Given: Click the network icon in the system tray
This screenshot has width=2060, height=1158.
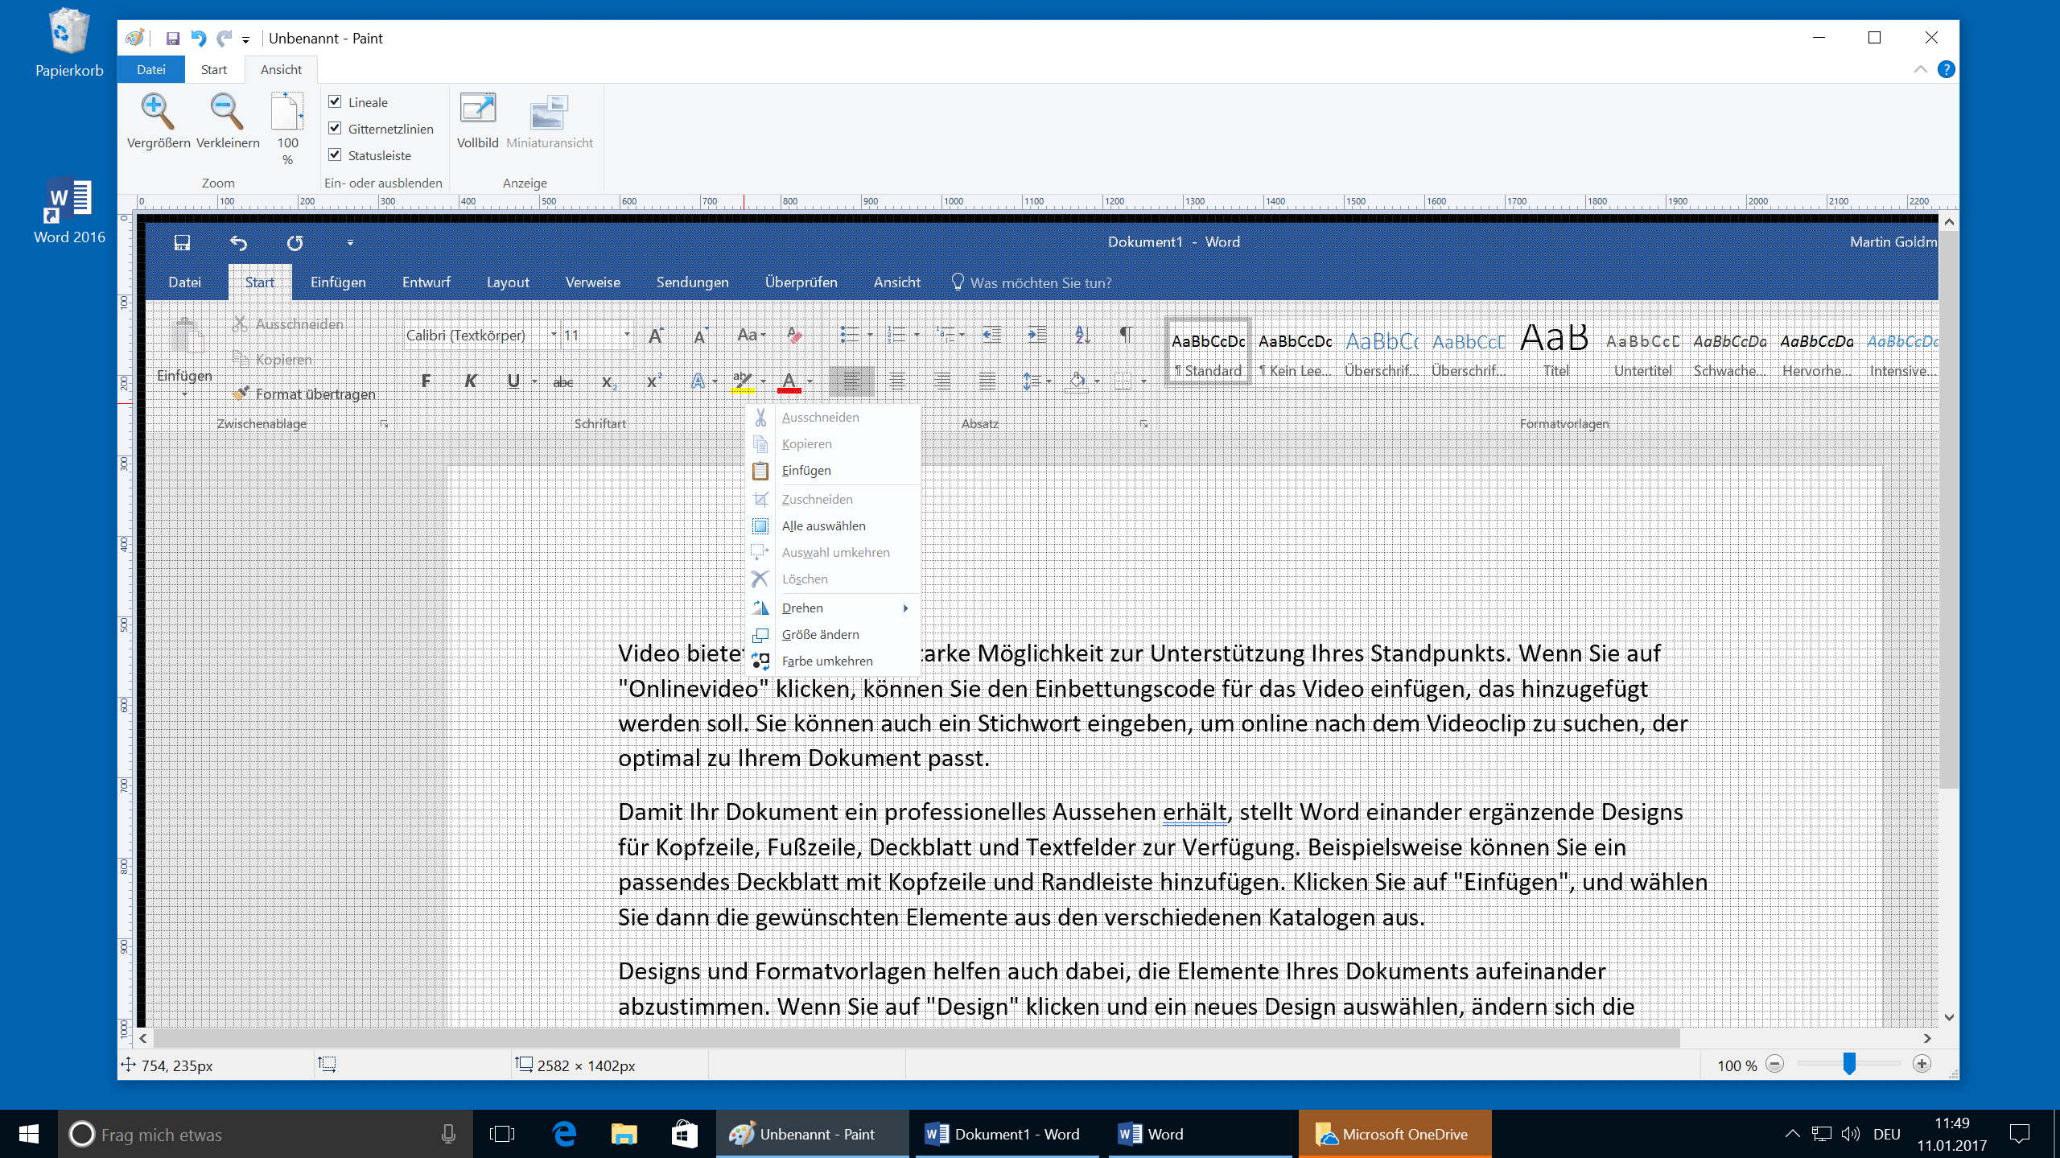Looking at the screenshot, I should (1822, 1135).
